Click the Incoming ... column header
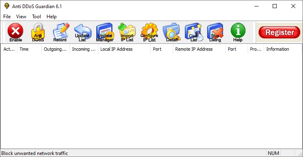This screenshot has height=157, width=303. click(84, 49)
